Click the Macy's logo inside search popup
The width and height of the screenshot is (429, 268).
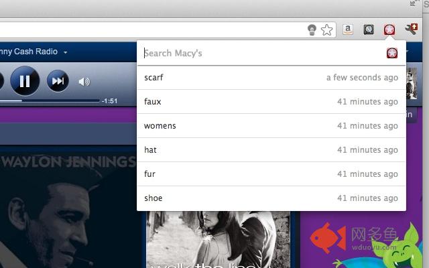(392, 53)
